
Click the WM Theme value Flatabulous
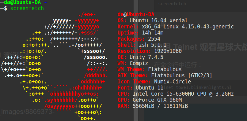(x=165, y=69)
